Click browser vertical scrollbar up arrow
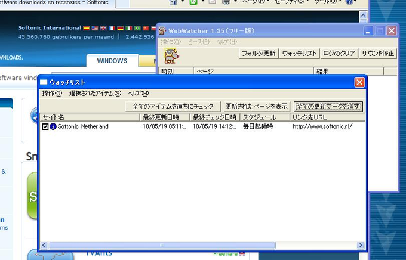 363,16
